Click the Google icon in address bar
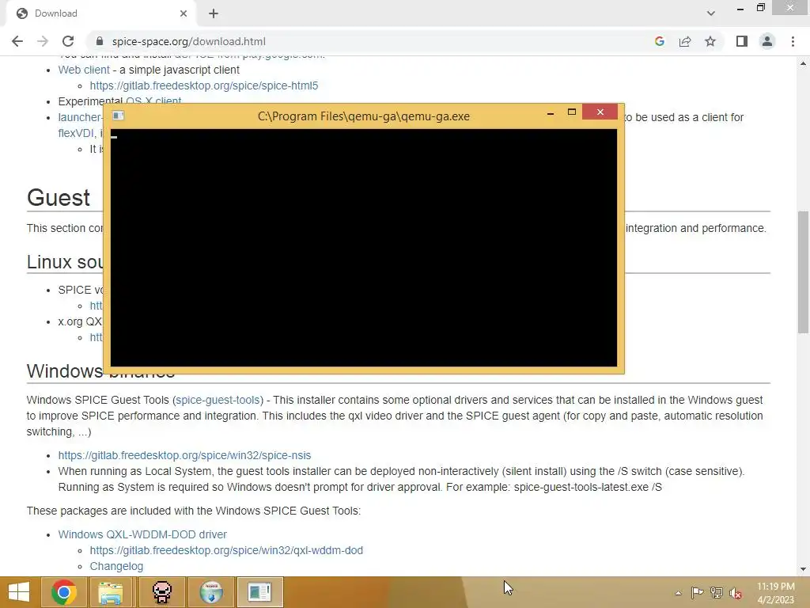 (x=659, y=41)
